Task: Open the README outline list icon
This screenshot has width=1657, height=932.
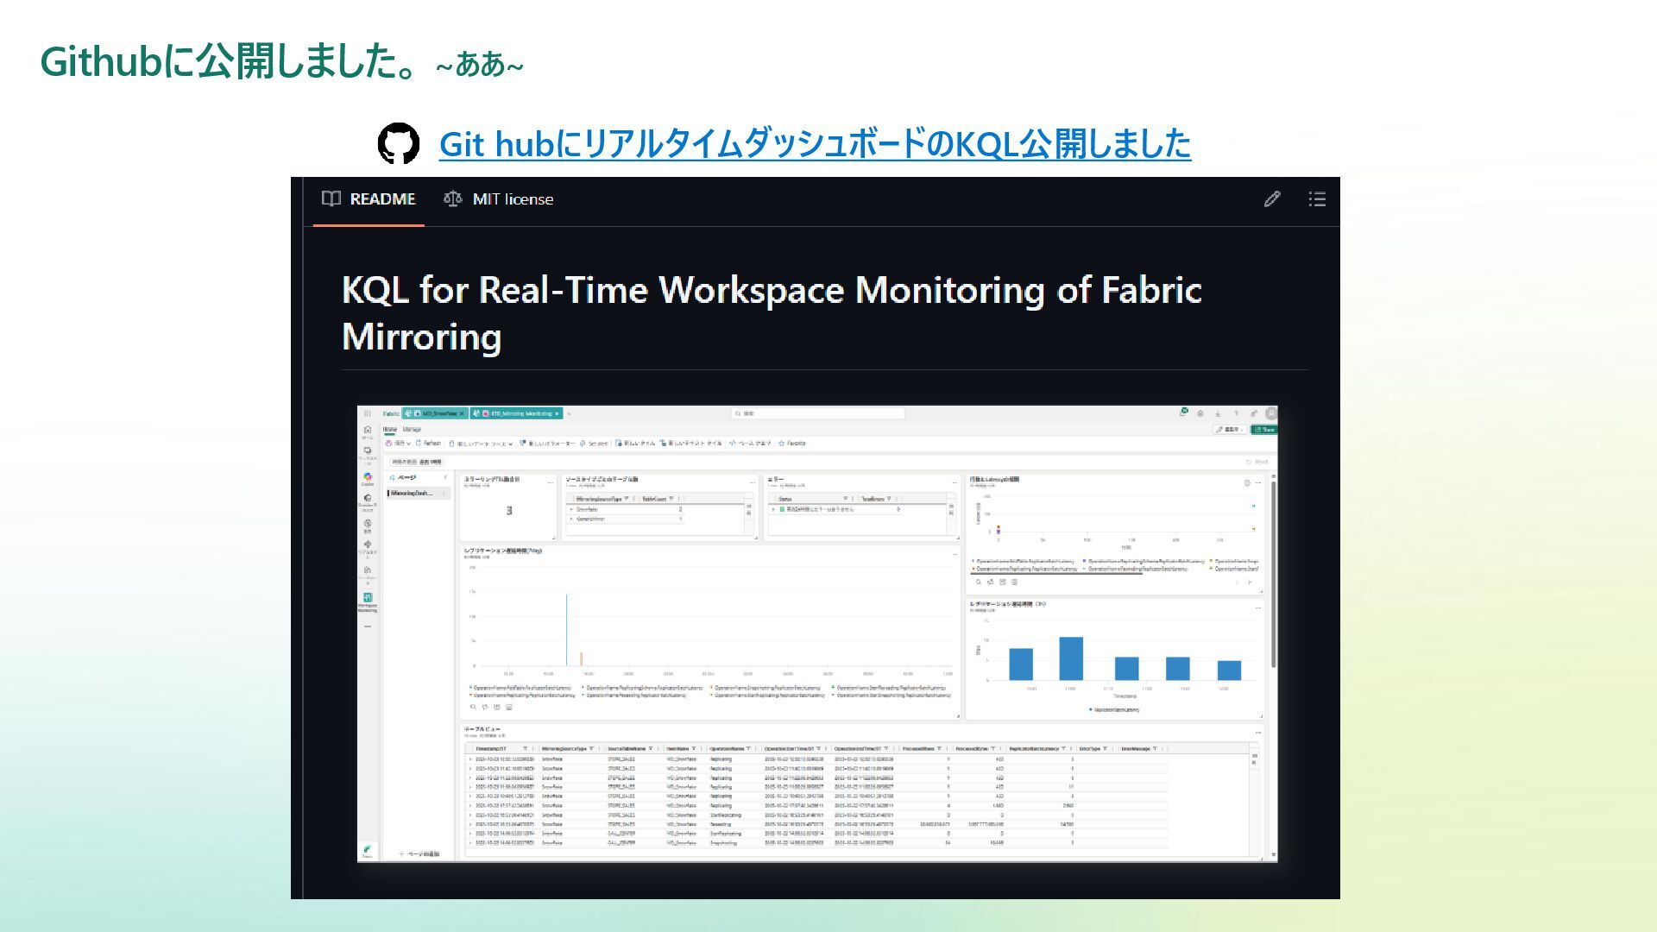Action: click(x=1316, y=199)
